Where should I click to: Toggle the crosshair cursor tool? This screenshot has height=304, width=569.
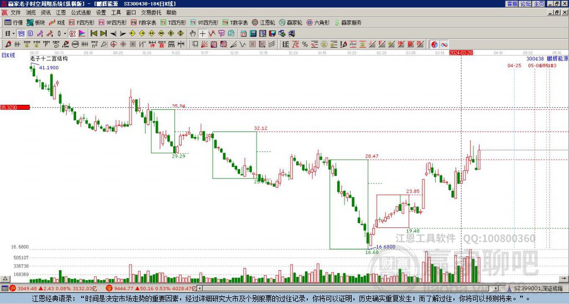pos(202,33)
